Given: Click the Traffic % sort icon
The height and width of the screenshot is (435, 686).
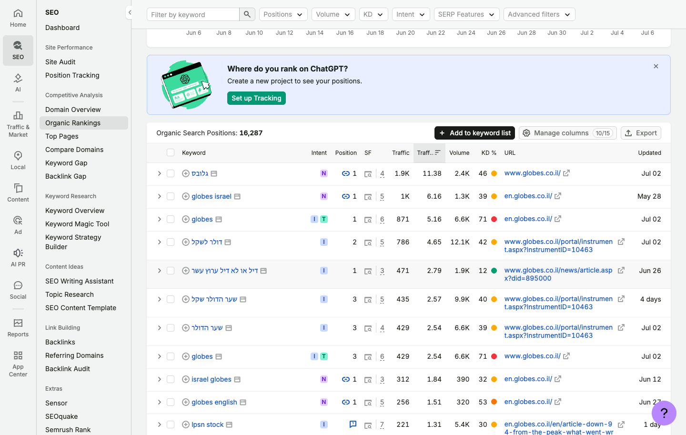Looking at the screenshot, I should [x=438, y=152].
